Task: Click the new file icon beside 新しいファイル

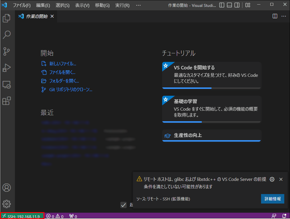Action: pos(44,64)
